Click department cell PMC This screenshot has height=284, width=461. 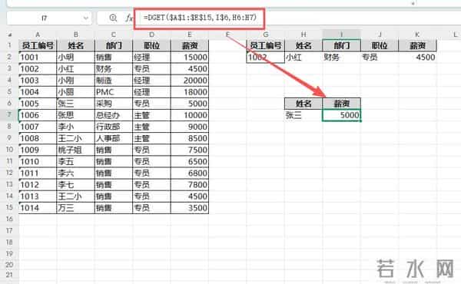(x=114, y=92)
